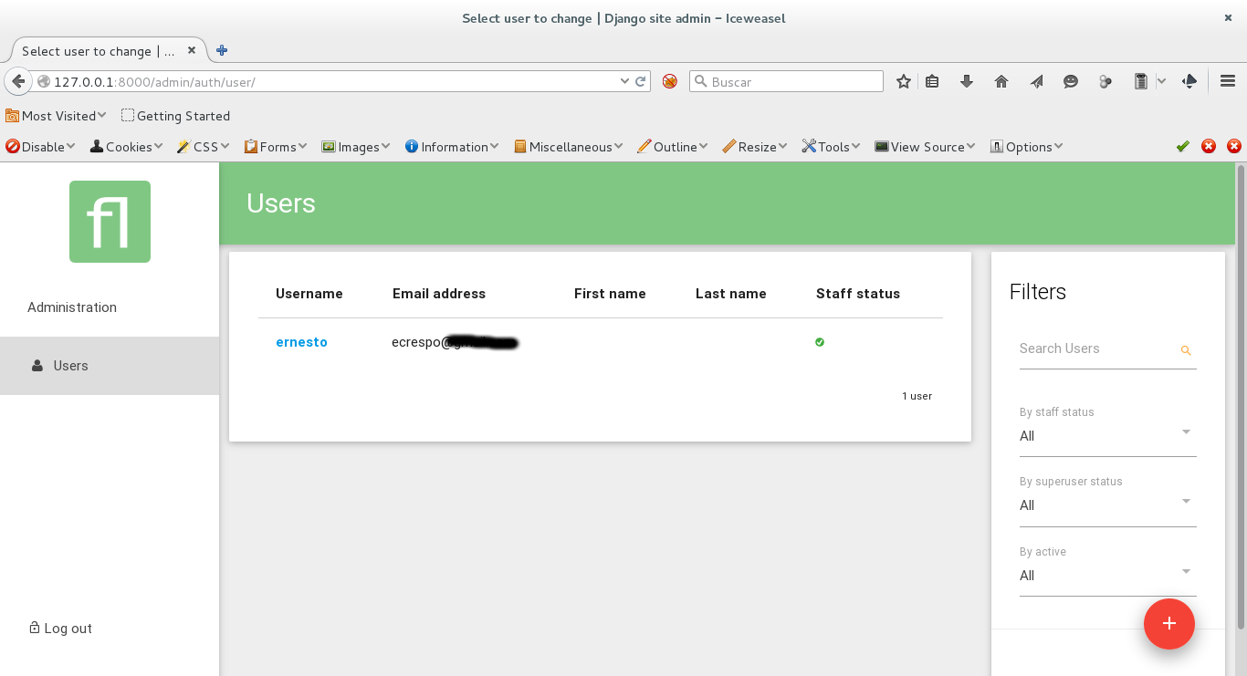This screenshot has width=1247, height=676.
Task: Click the bookmark star icon
Action: coord(903,81)
